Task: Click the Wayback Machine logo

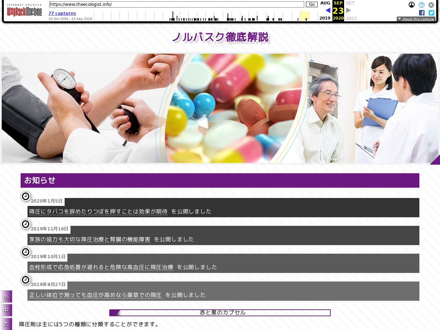Action: pyautogui.click(x=24, y=11)
